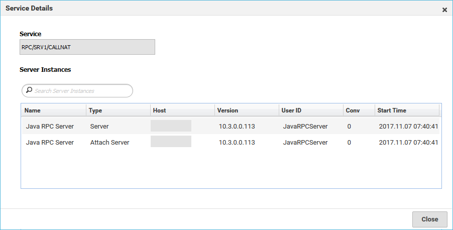This screenshot has height=230, width=453.
Task: Click Conv value 0 in Attach Server row
Action: click(x=349, y=143)
